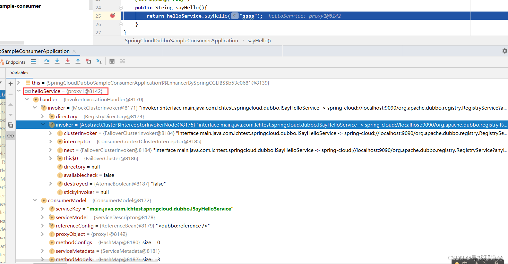This screenshot has height=264, width=508.
Task: Click the Trace Current Stream Chain icon
Action: point(123,61)
